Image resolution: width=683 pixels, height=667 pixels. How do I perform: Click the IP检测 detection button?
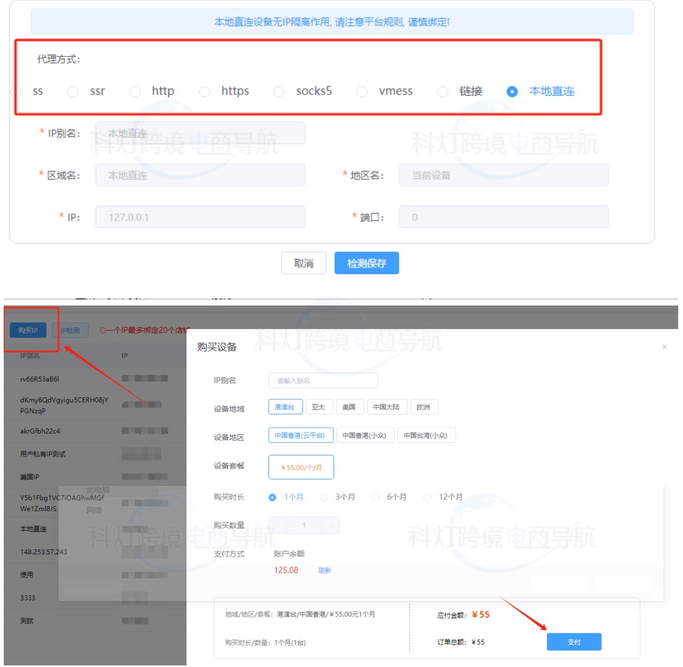tap(71, 330)
